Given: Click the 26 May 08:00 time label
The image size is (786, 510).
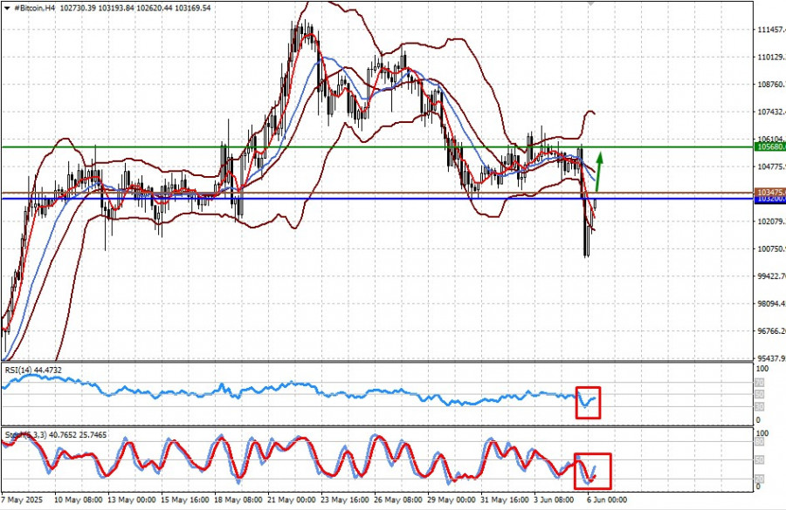Looking at the screenshot, I should tap(398, 500).
